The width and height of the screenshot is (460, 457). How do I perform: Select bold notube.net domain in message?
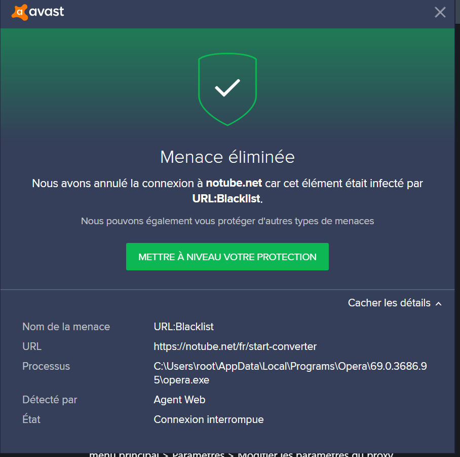(x=234, y=183)
